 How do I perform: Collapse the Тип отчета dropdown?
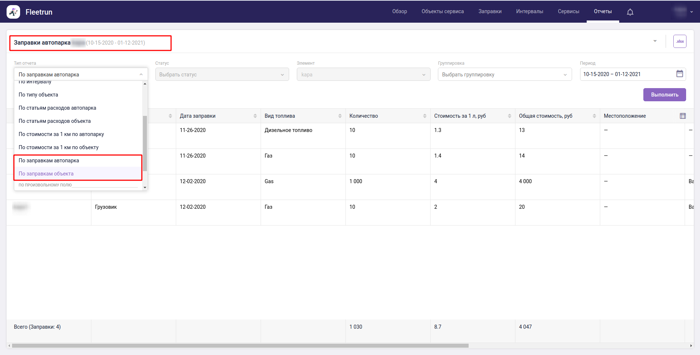[141, 75]
